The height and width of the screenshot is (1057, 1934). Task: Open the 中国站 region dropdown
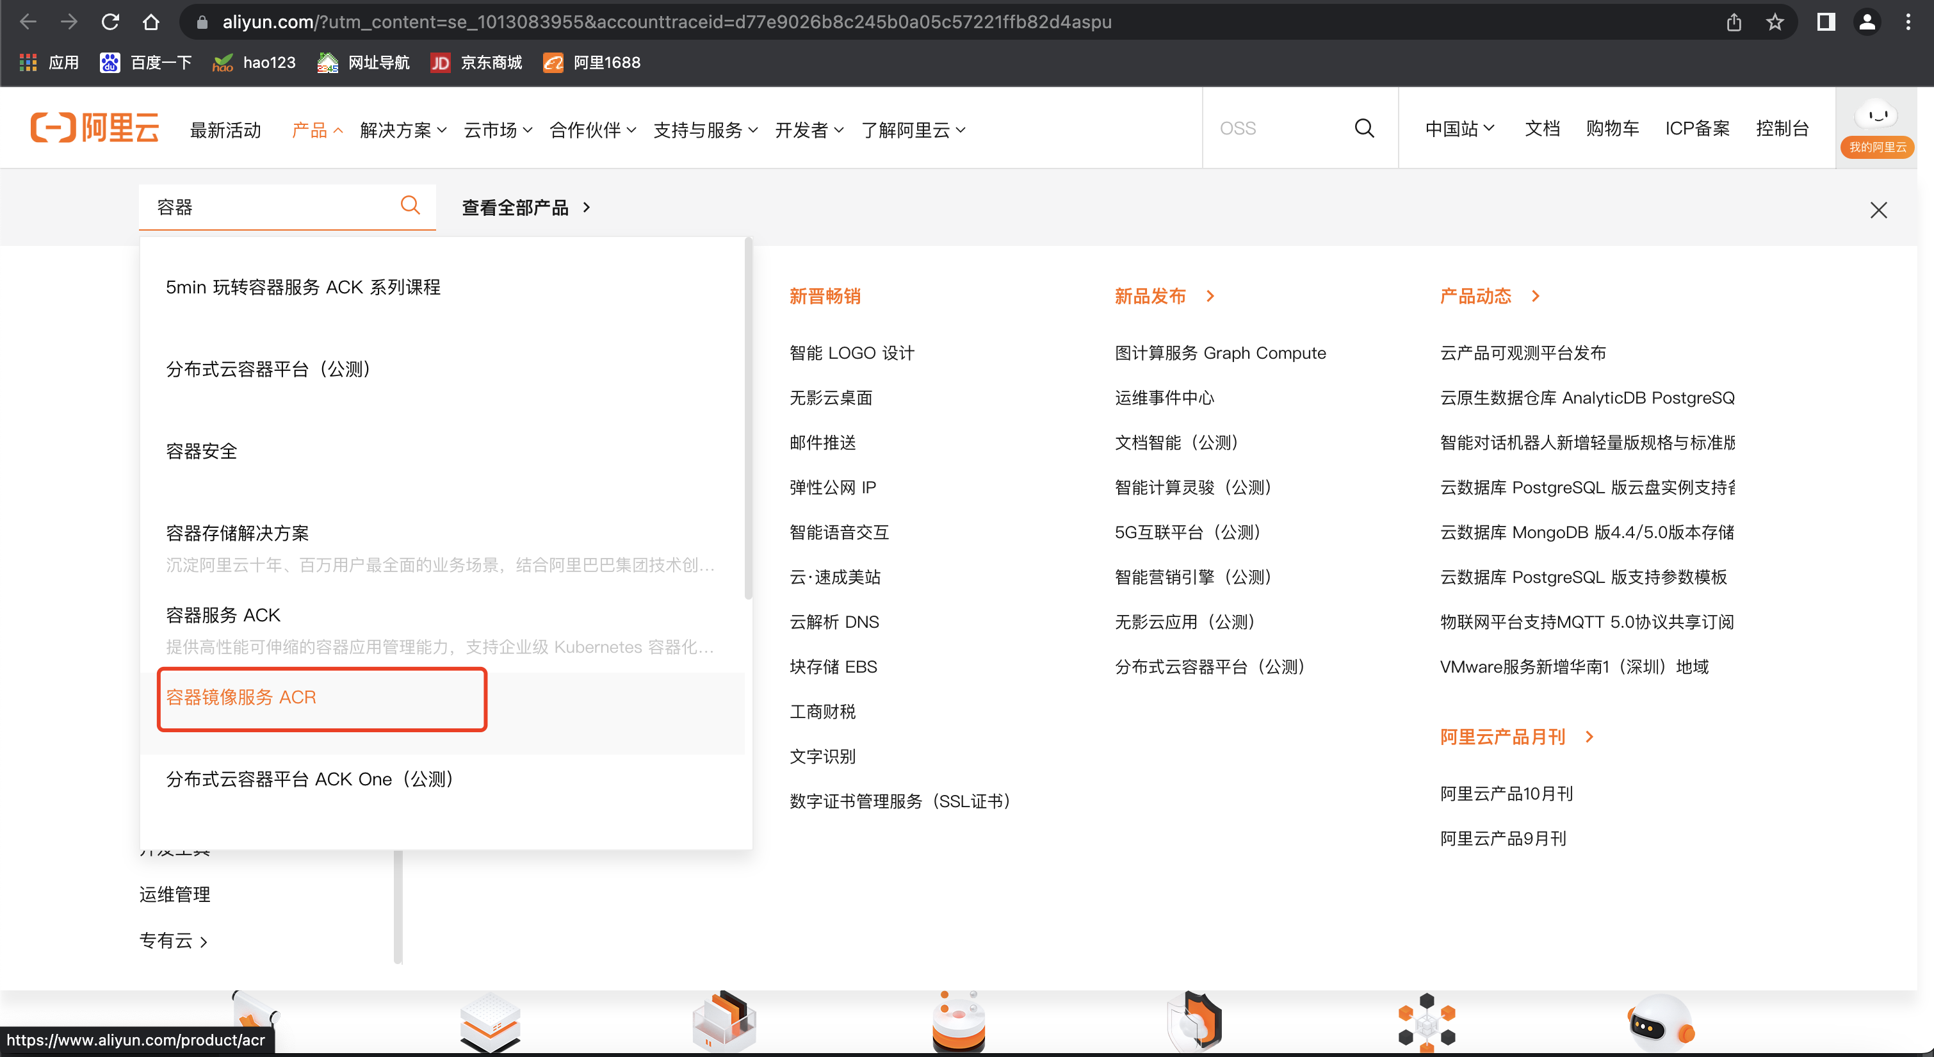point(1459,129)
